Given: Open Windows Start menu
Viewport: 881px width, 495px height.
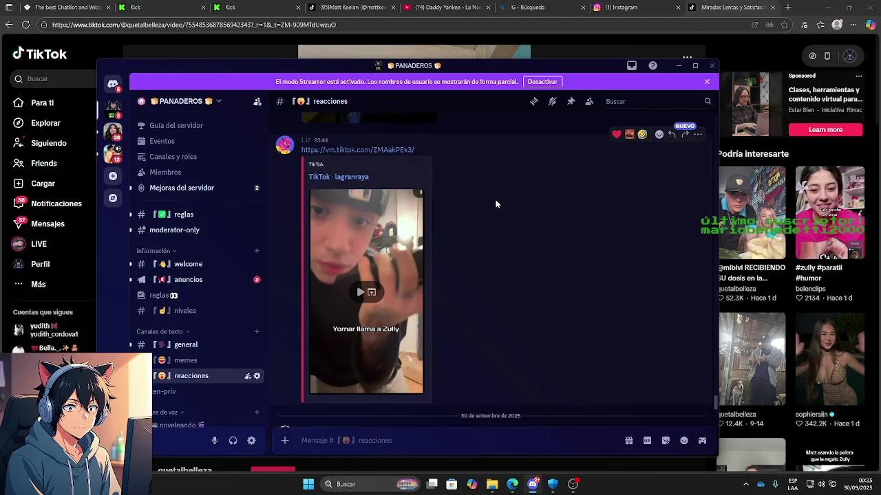Looking at the screenshot, I should click(x=308, y=484).
